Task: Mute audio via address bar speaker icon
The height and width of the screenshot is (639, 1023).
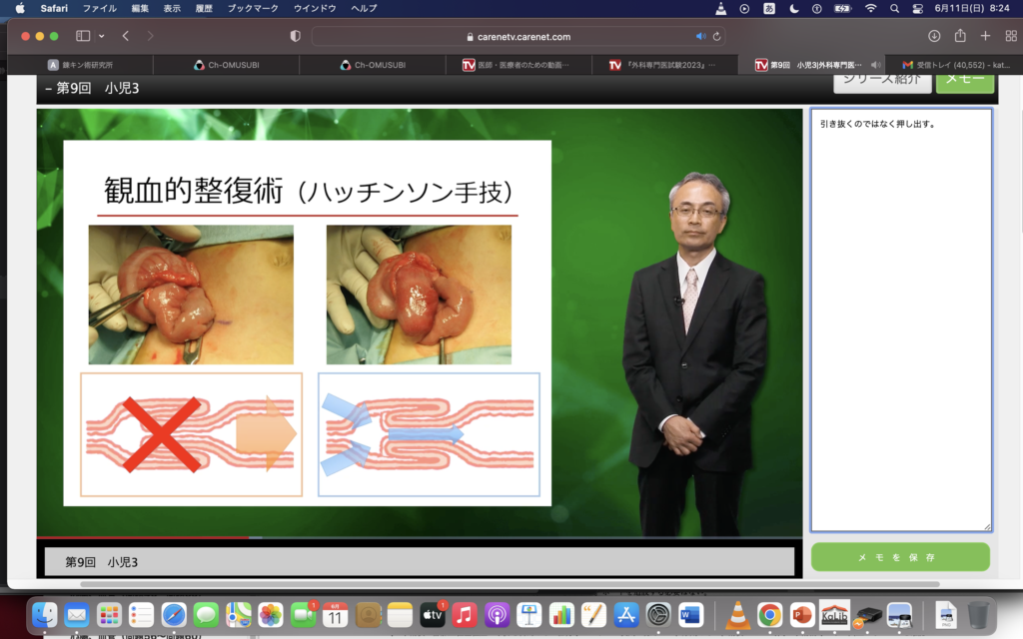Action: [x=700, y=36]
